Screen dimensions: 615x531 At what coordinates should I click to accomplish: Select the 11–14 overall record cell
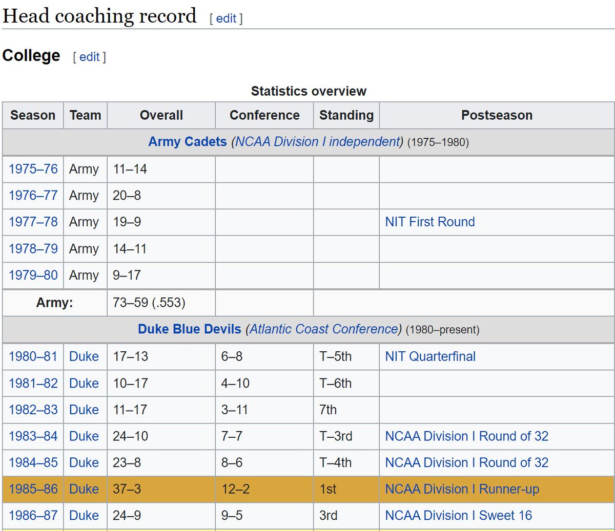tap(161, 169)
